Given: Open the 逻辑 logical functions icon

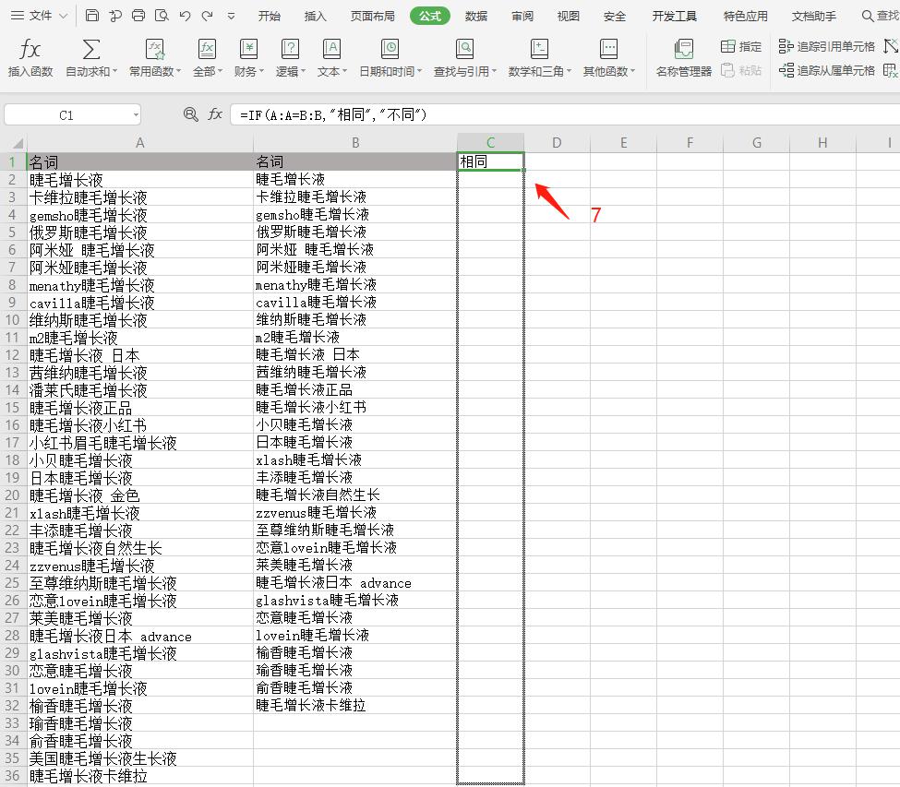Looking at the screenshot, I should 291,49.
